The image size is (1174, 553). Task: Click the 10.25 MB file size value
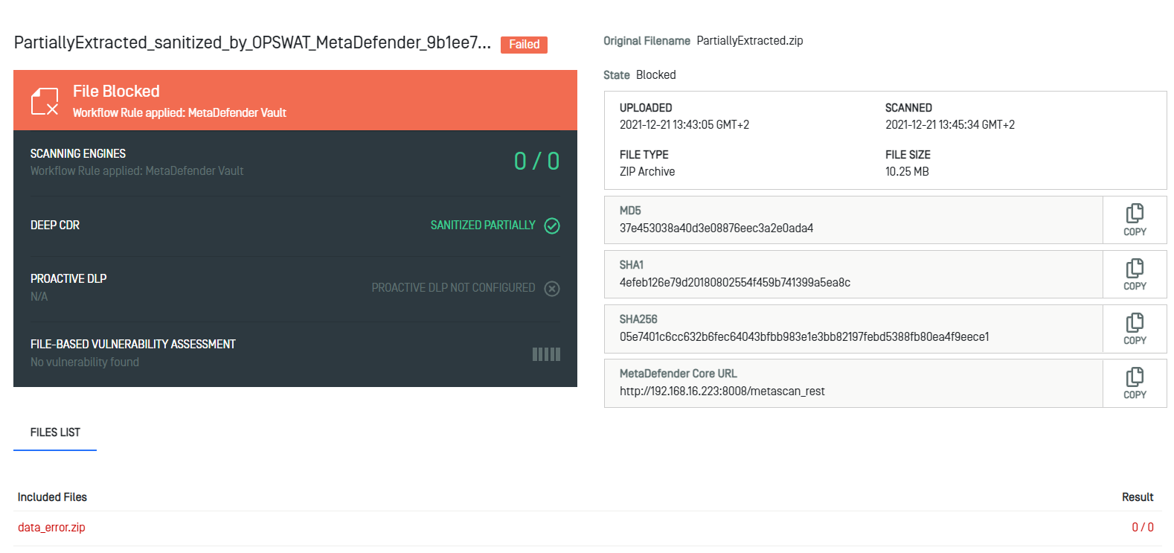[907, 172]
